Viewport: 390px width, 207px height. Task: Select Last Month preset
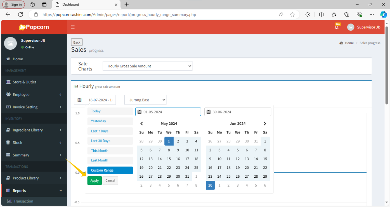click(110, 160)
